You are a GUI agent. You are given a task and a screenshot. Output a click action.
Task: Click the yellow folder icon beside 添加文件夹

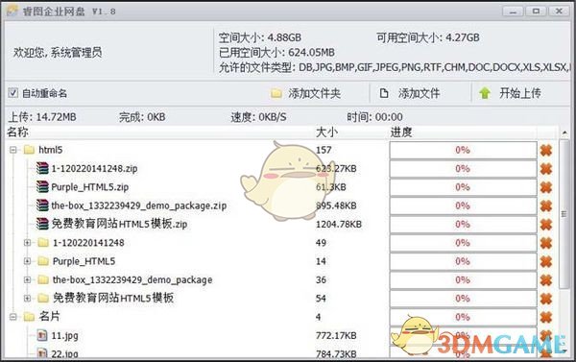tap(276, 93)
